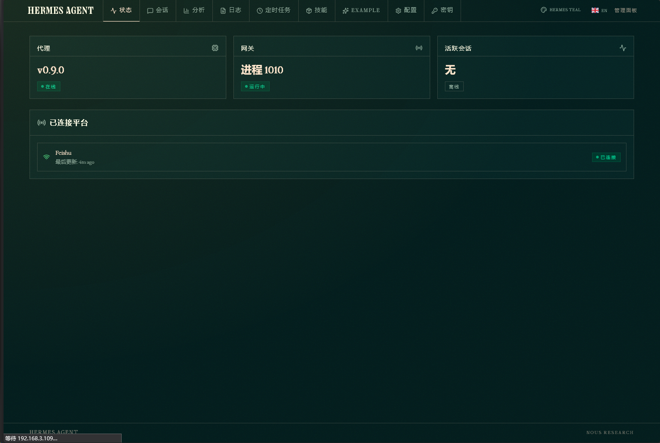This screenshot has height=443, width=660.
Task: Open the 状态 status tab
Action: pos(121,10)
